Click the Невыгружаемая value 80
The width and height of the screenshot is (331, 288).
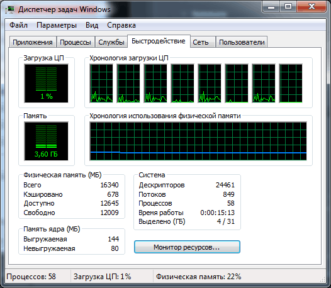coord(115,248)
